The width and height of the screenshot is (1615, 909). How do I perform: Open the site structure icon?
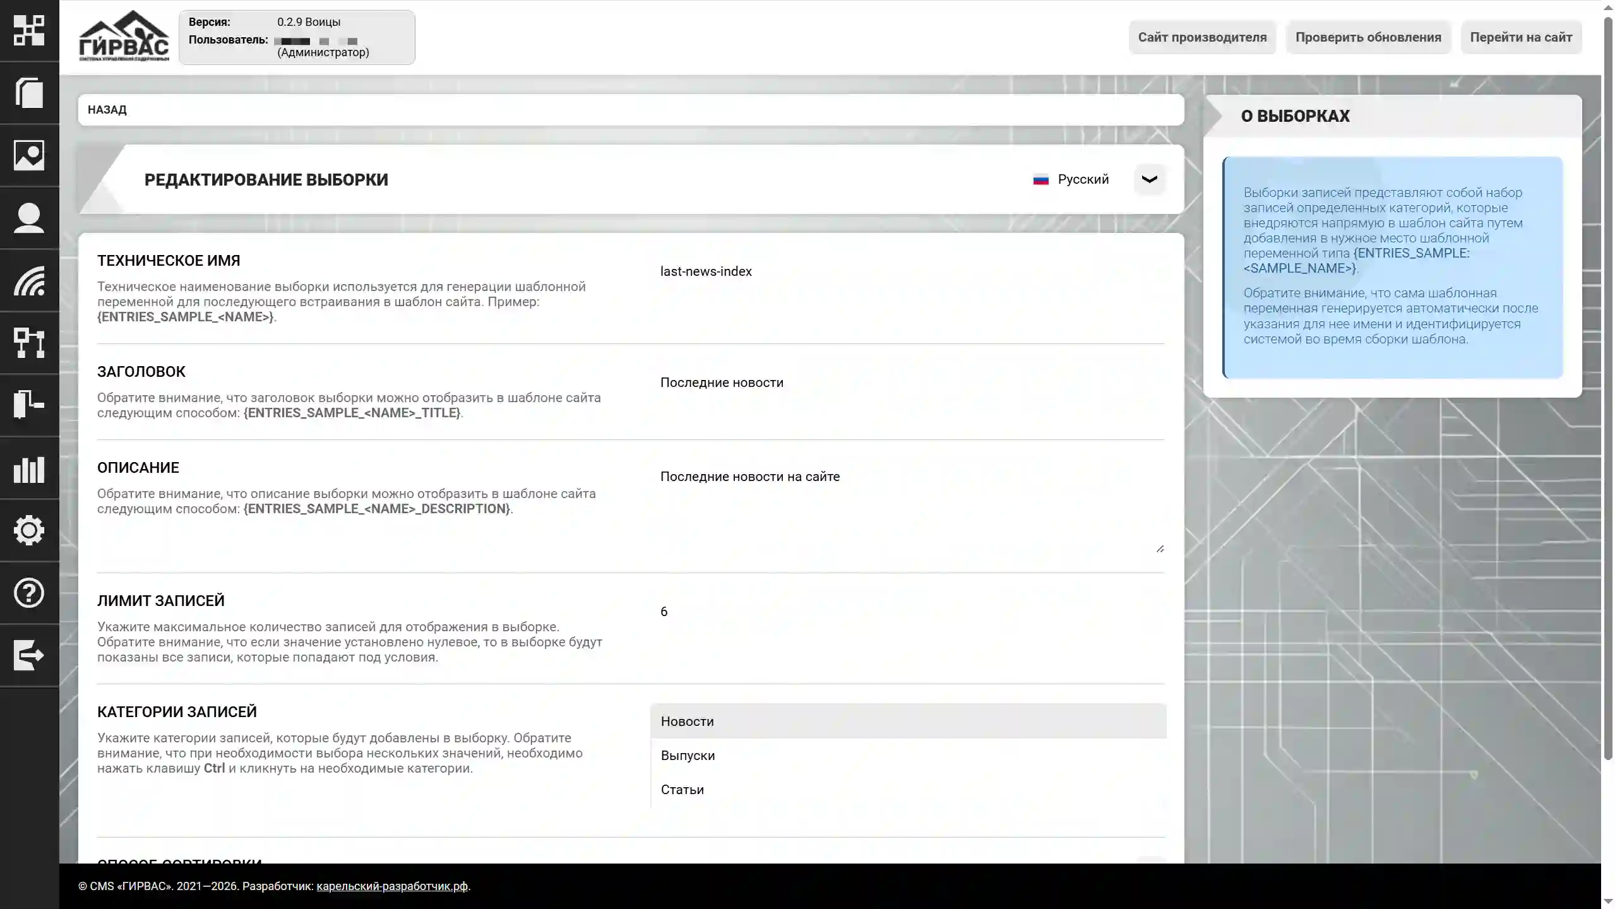click(x=29, y=343)
